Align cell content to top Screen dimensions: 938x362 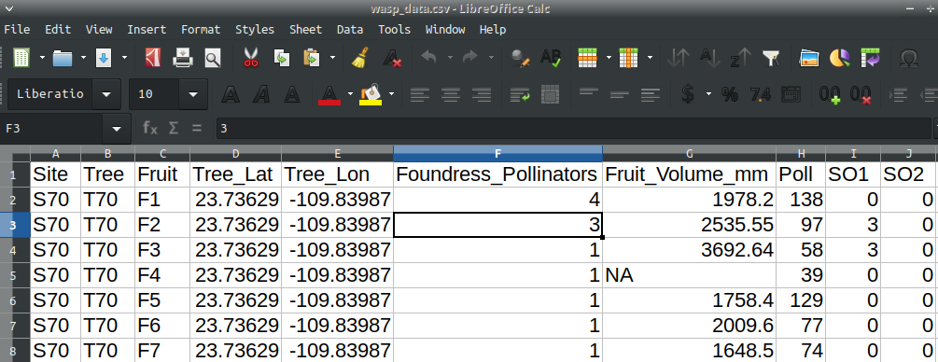[x=589, y=94]
